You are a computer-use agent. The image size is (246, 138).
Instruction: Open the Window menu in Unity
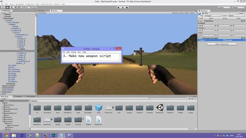[x=57, y=4]
